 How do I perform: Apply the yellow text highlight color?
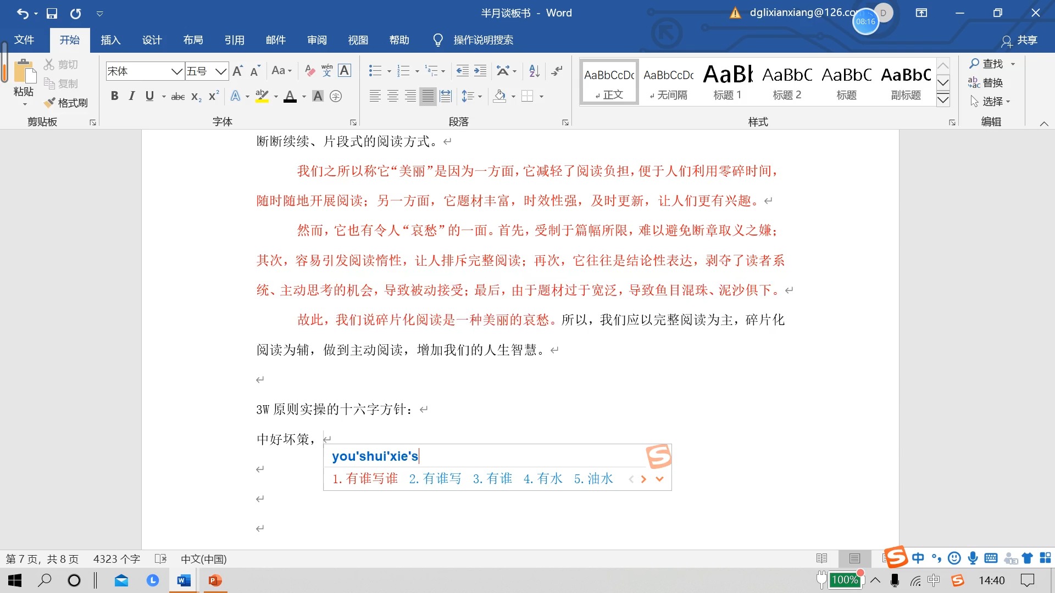point(262,96)
